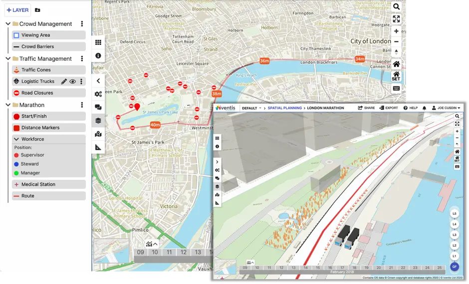Expand the main map timeline chart toggle
Screen dimensions: 469x284
(x=152, y=244)
